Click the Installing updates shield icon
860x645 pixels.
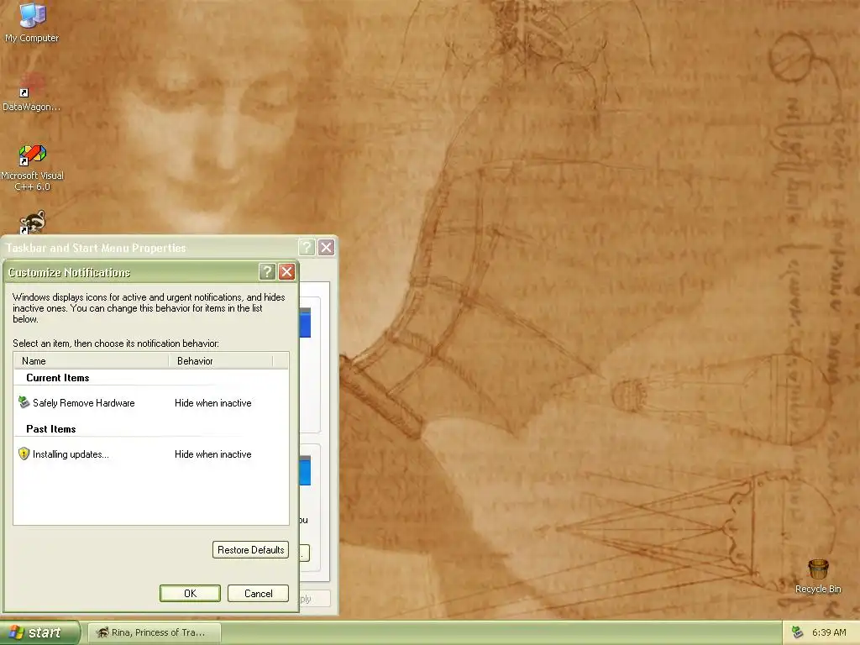click(24, 454)
